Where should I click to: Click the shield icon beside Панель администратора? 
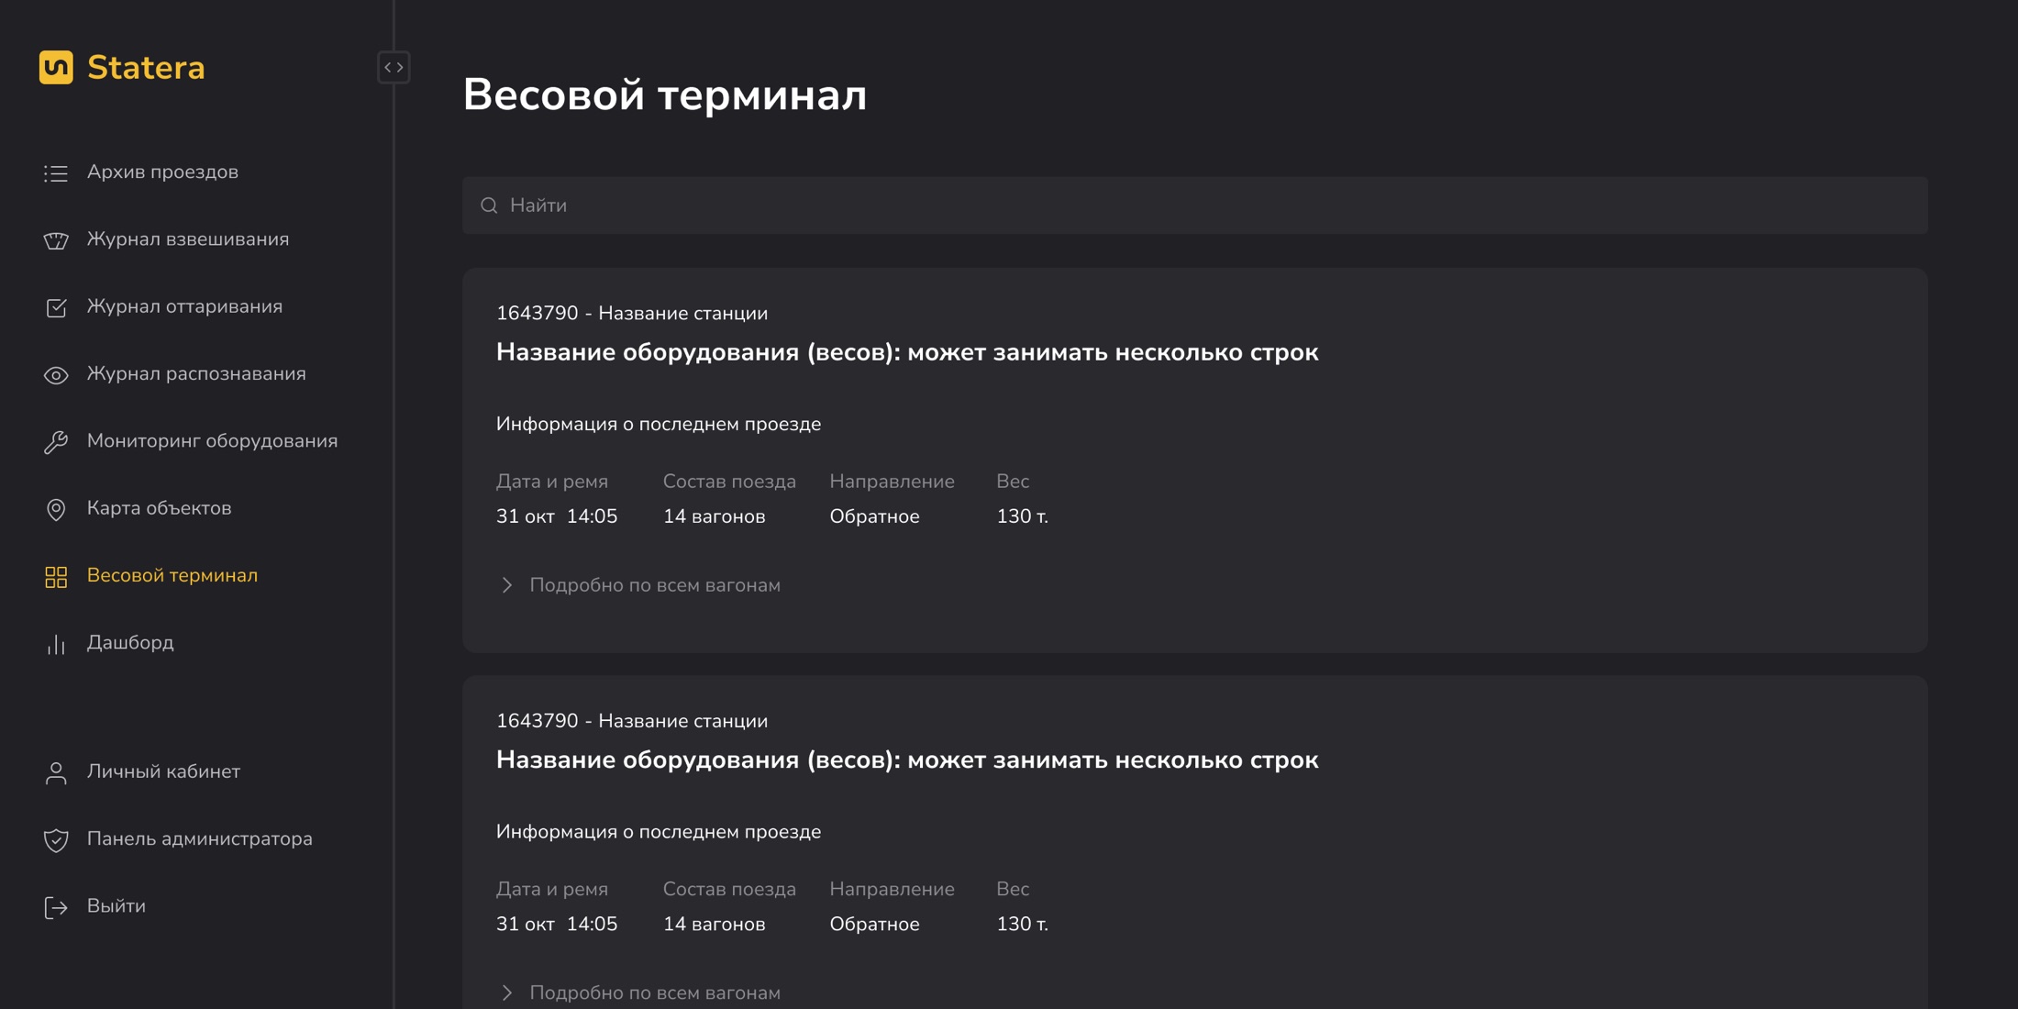(56, 839)
